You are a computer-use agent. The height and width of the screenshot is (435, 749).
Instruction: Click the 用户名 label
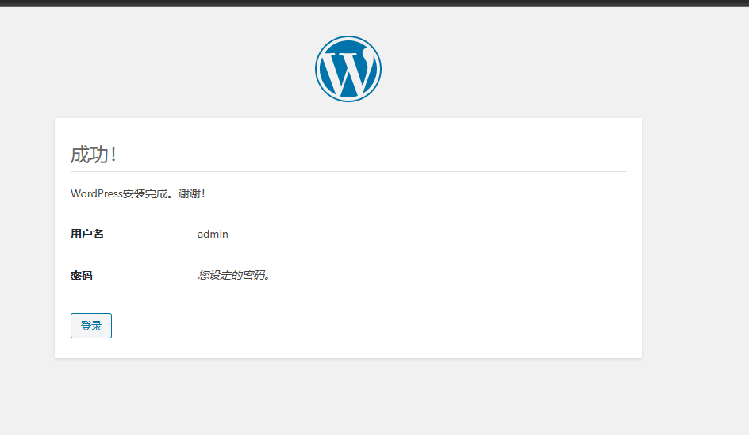tap(87, 234)
